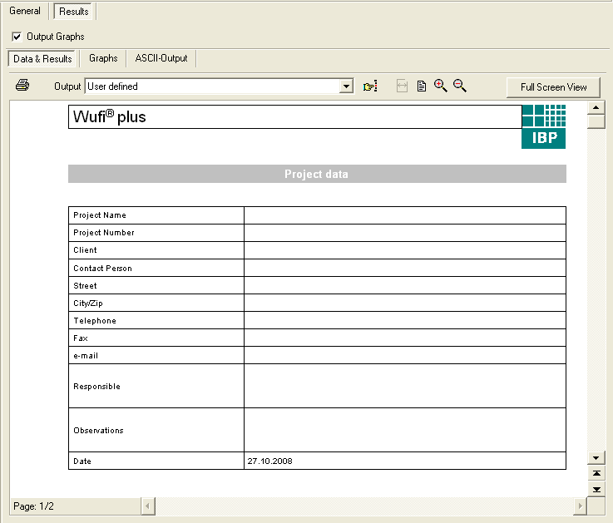This screenshot has height=523, width=613.
Task: Click the fit-to-width icon
Action: [x=402, y=86]
